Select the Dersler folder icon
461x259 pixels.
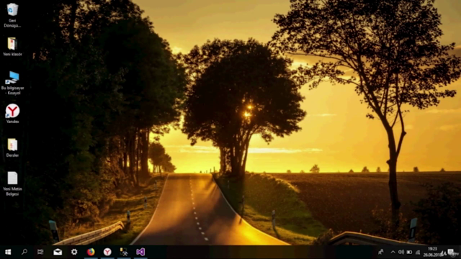pos(12,145)
